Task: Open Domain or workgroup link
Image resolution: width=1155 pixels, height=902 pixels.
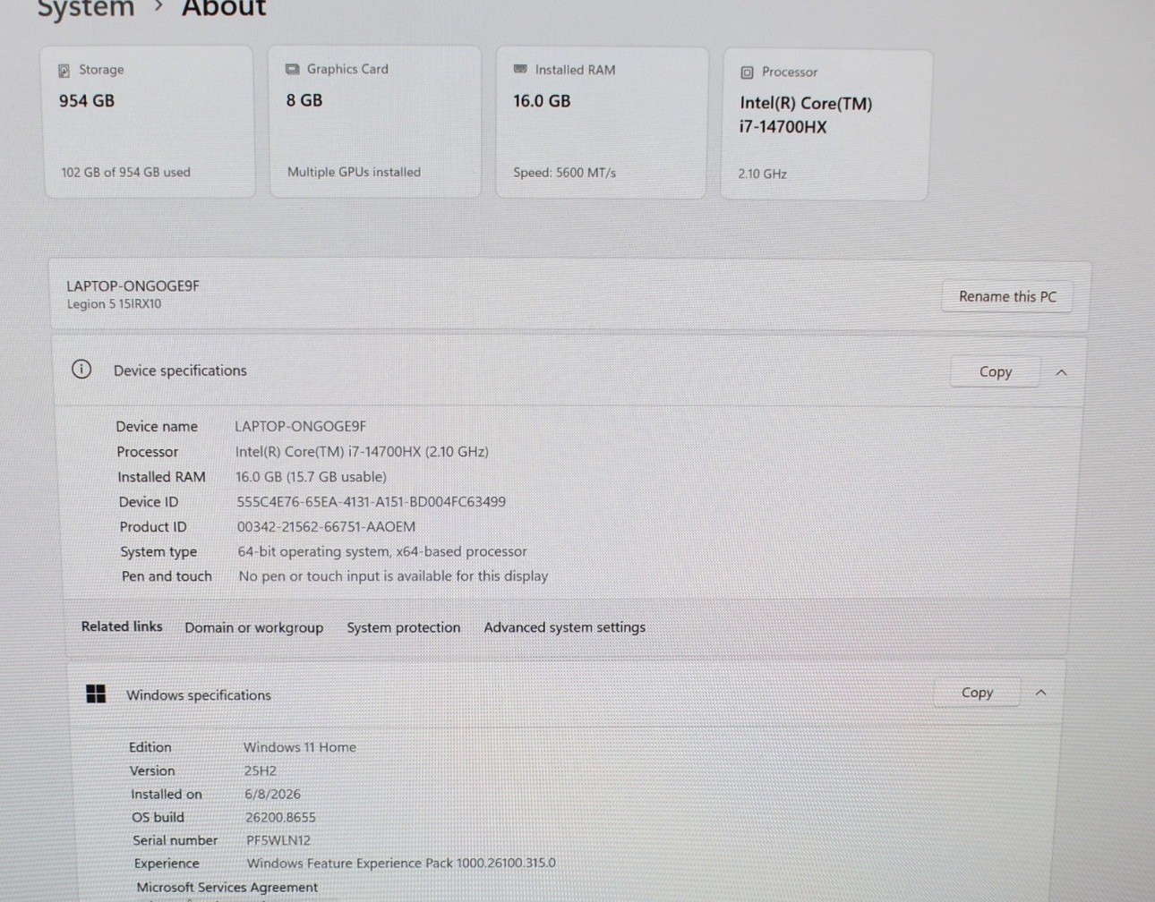Action: pos(253,627)
